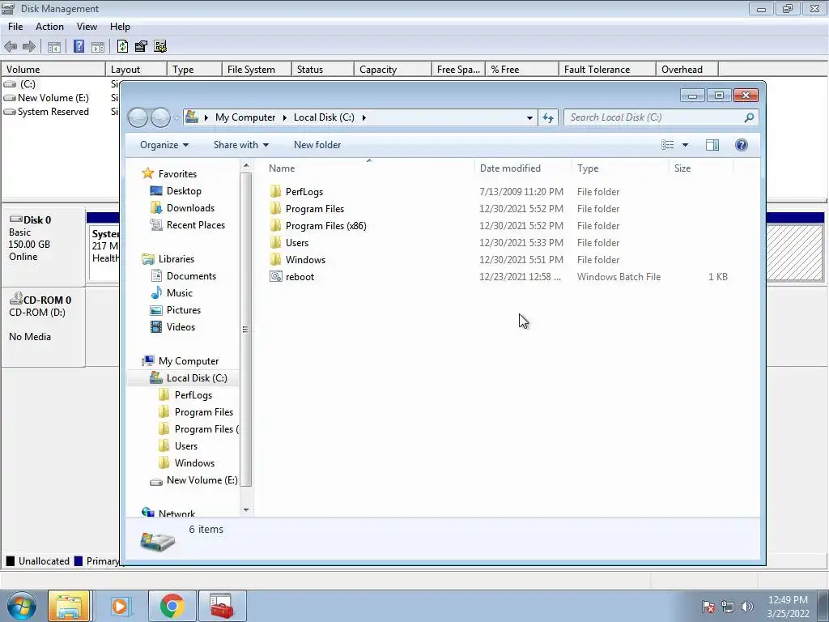829x622 pixels.
Task: Expand the breadcrumb arrow after My Computer
Action: (284, 117)
